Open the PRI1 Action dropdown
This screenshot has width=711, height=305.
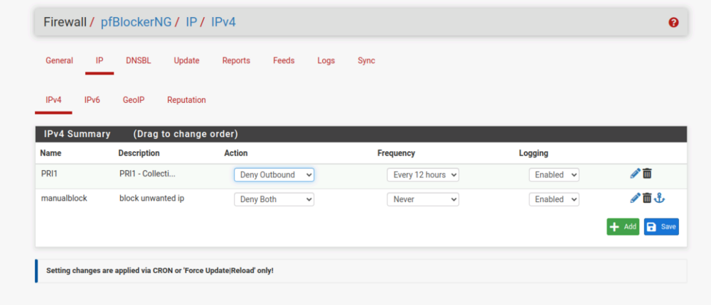(x=274, y=174)
